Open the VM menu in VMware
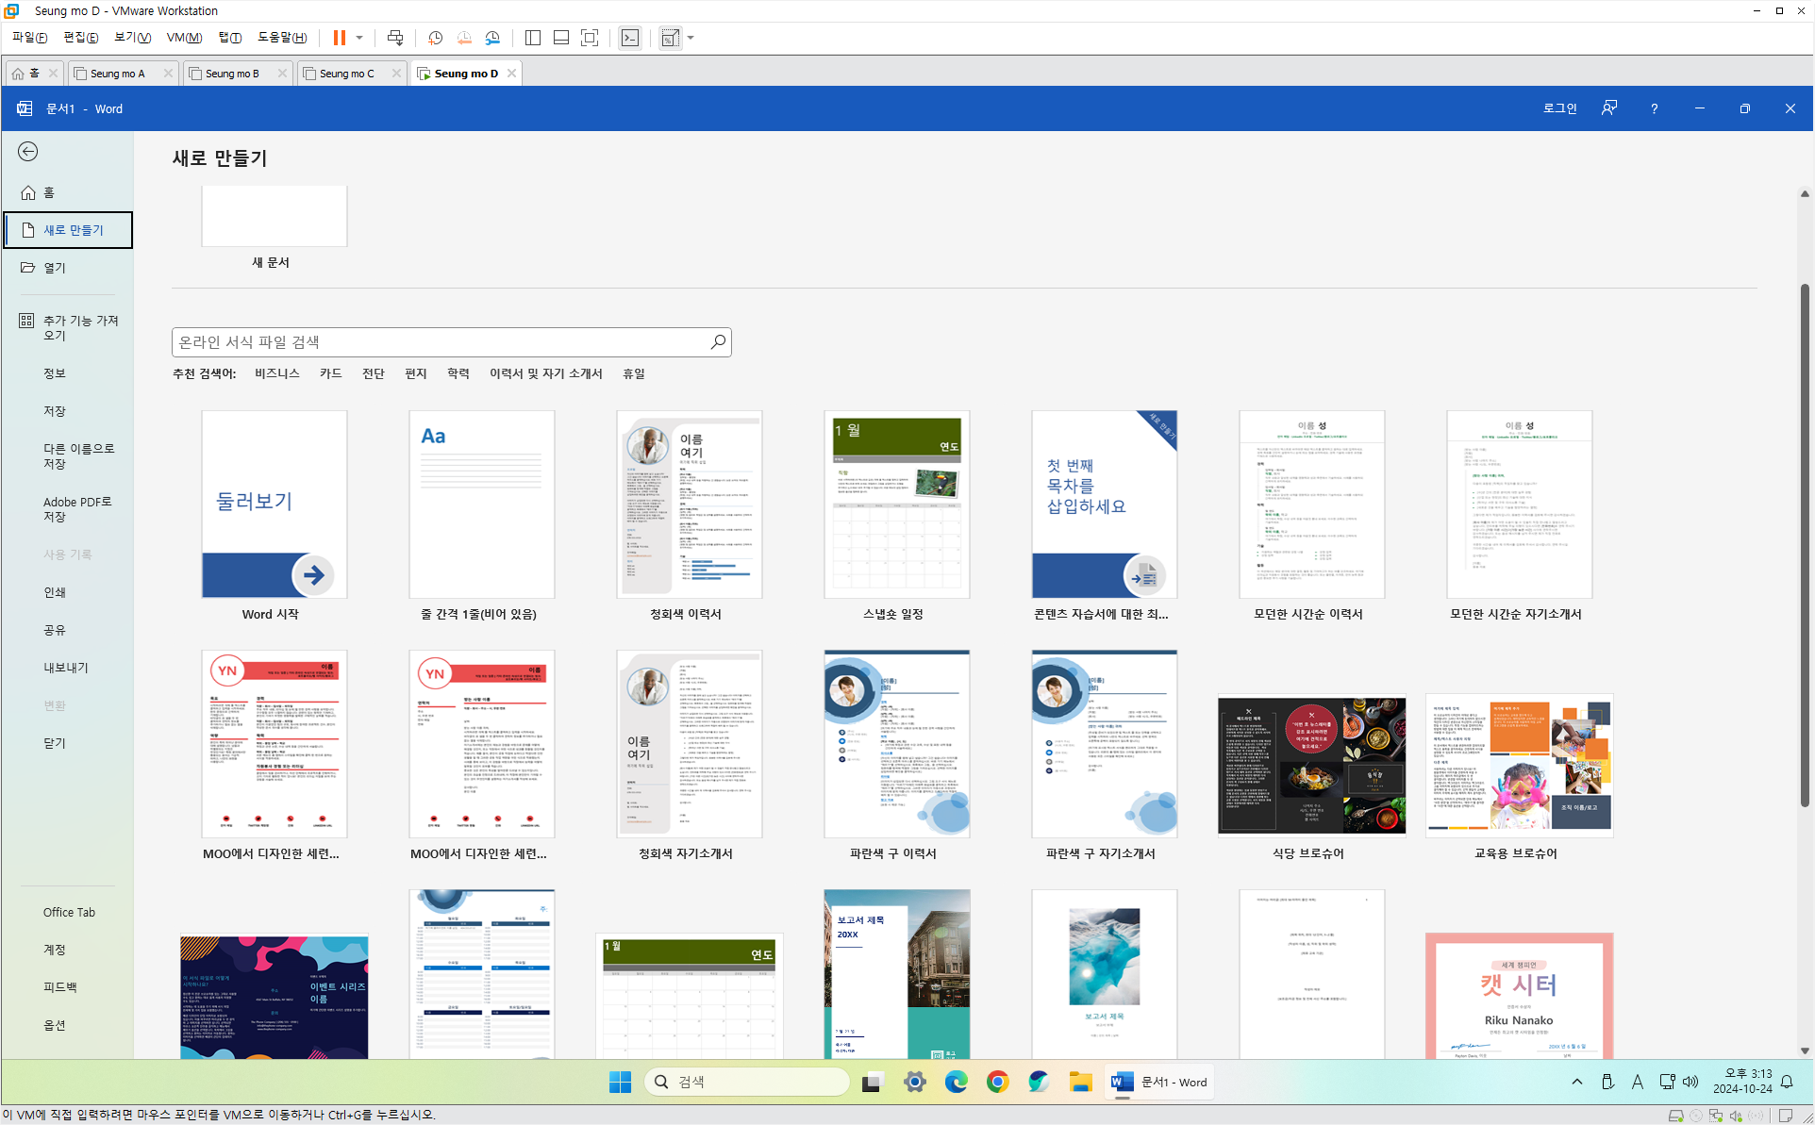The height and width of the screenshot is (1125, 1815). [x=184, y=38]
